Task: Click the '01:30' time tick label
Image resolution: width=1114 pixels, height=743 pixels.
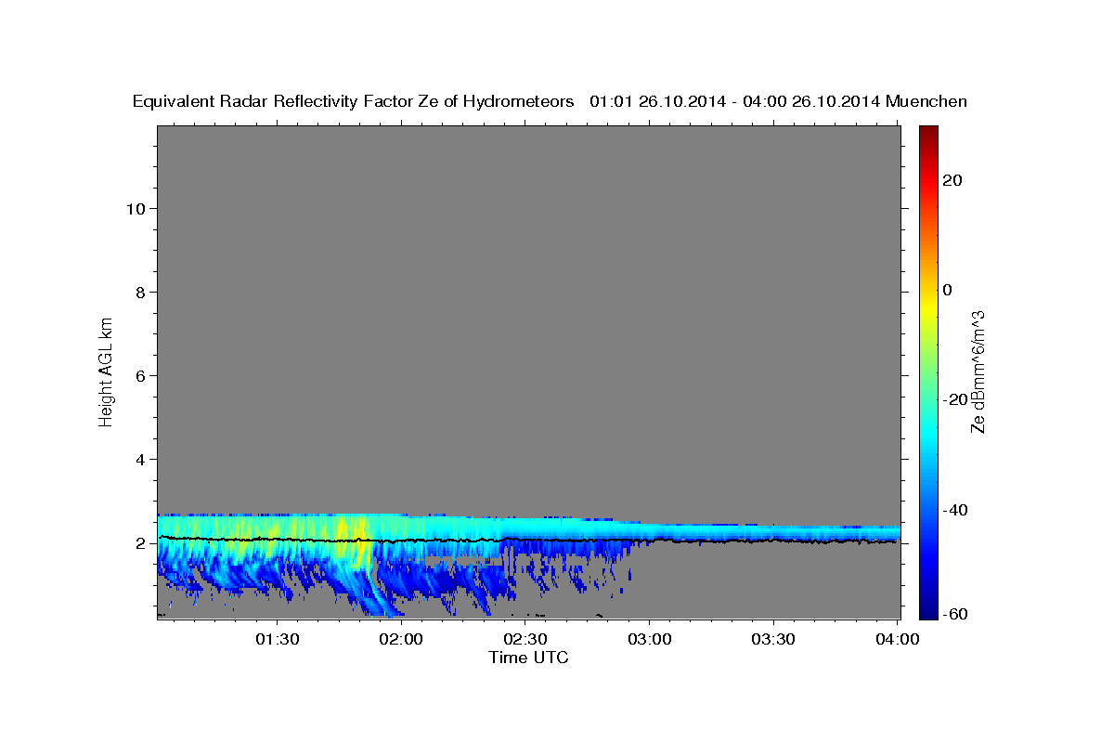Action: coord(278,639)
